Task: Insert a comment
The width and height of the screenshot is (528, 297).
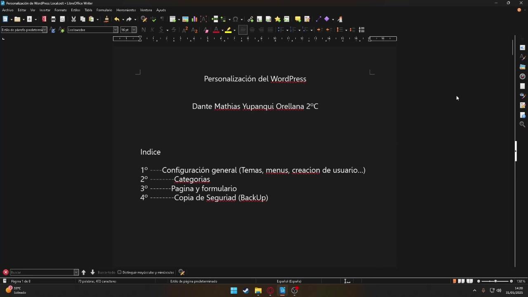Action: point(298,19)
